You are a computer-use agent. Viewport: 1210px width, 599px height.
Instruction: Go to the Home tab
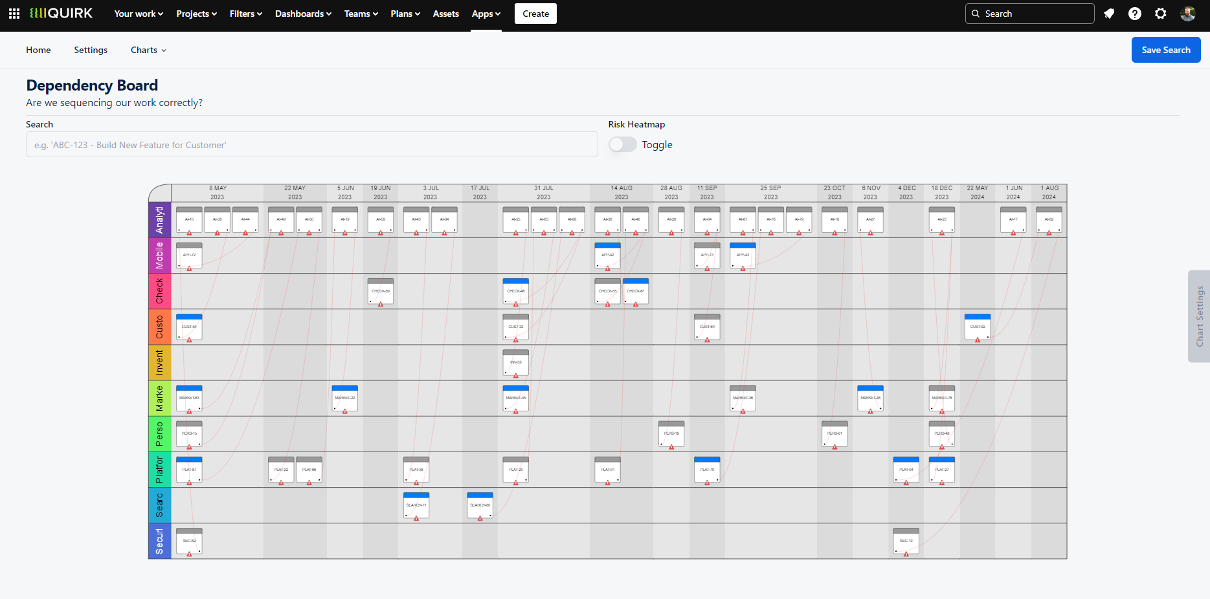(x=38, y=50)
